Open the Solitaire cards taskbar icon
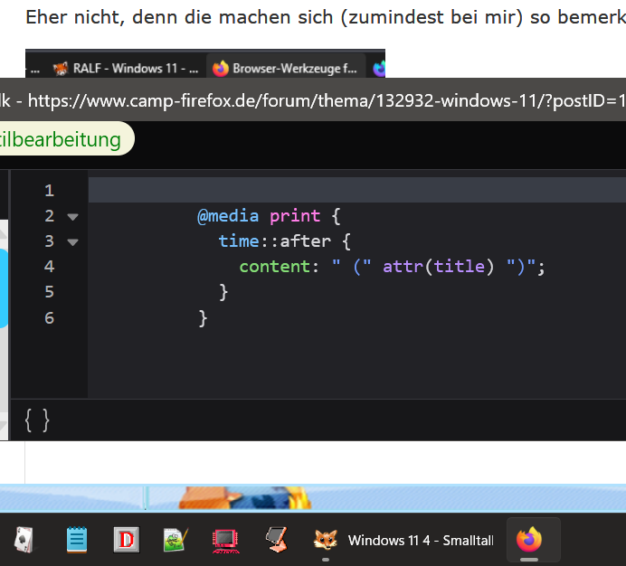Viewport: 626px width, 566px height. click(x=23, y=540)
